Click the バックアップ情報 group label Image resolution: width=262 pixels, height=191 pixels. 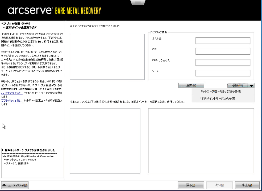click(x=159, y=32)
